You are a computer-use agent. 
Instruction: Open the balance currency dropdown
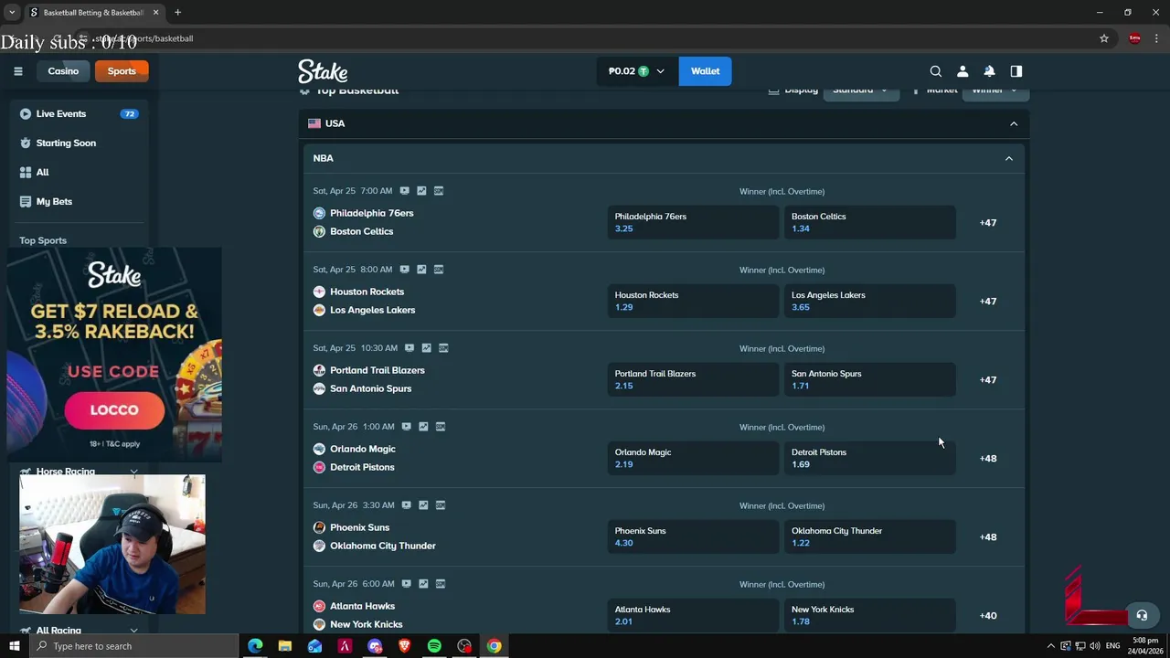[x=637, y=71]
